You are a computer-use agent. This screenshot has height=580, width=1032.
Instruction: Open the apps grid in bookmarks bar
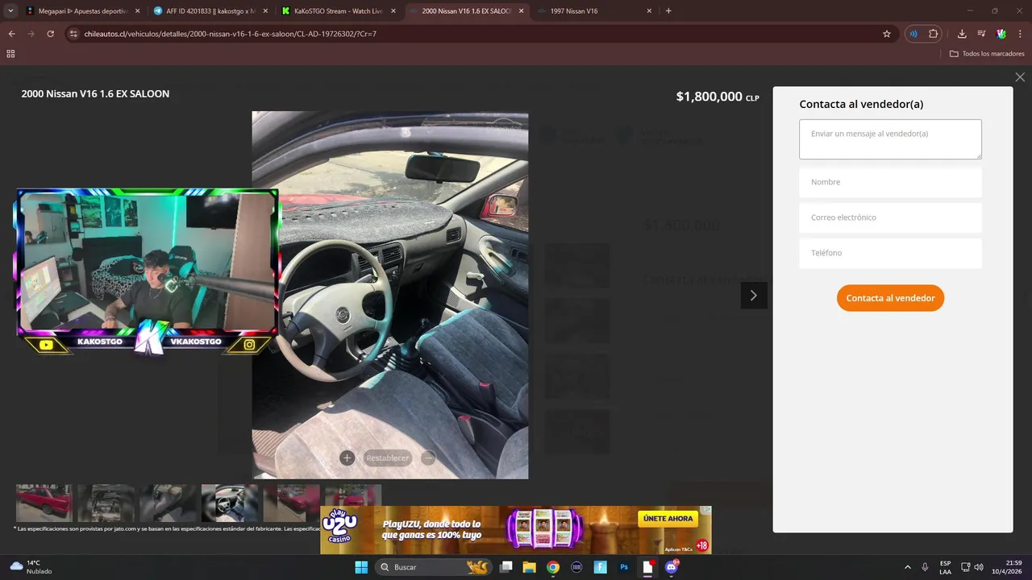pyautogui.click(x=10, y=53)
